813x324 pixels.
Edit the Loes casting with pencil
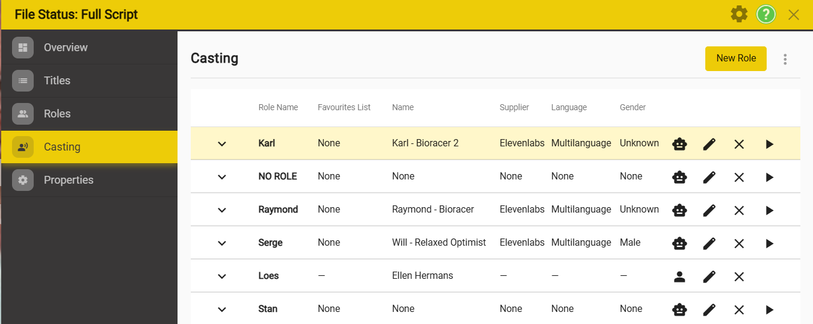(709, 276)
